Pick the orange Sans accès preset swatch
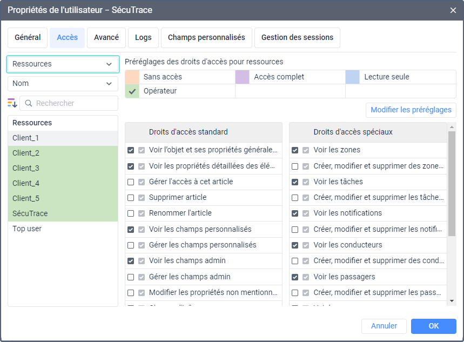This screenshot has width=464, height=342. coord(132,77)
